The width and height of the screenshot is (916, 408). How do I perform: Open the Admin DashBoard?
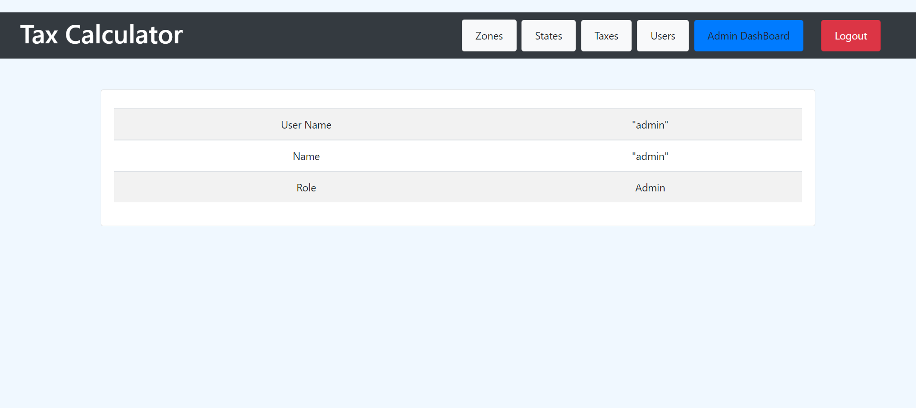tap(749, 36)
